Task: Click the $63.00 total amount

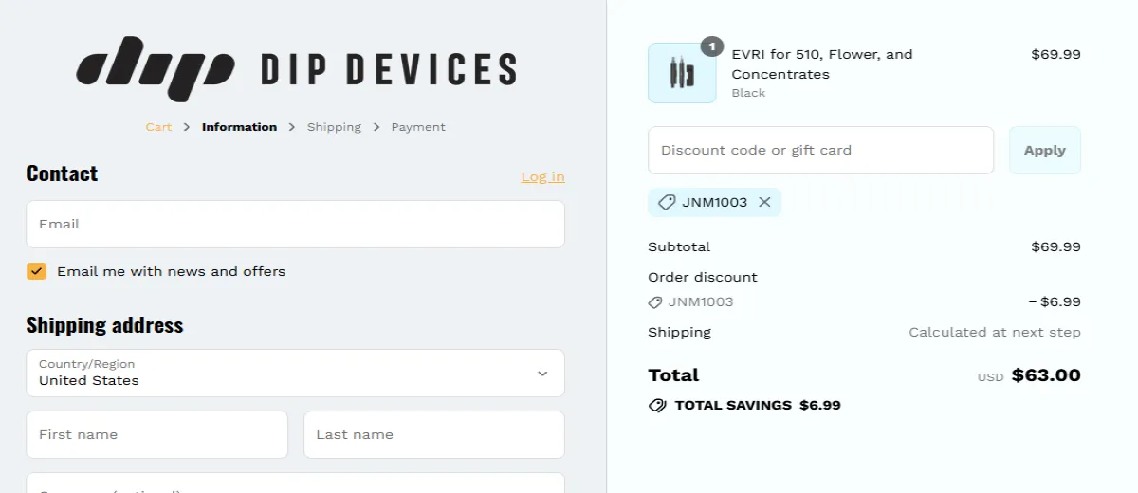Action: tap(1046, 375)
